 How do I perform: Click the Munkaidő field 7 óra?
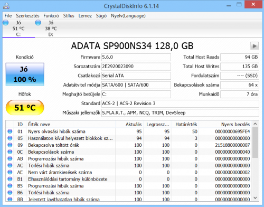[x=240, y=94]
